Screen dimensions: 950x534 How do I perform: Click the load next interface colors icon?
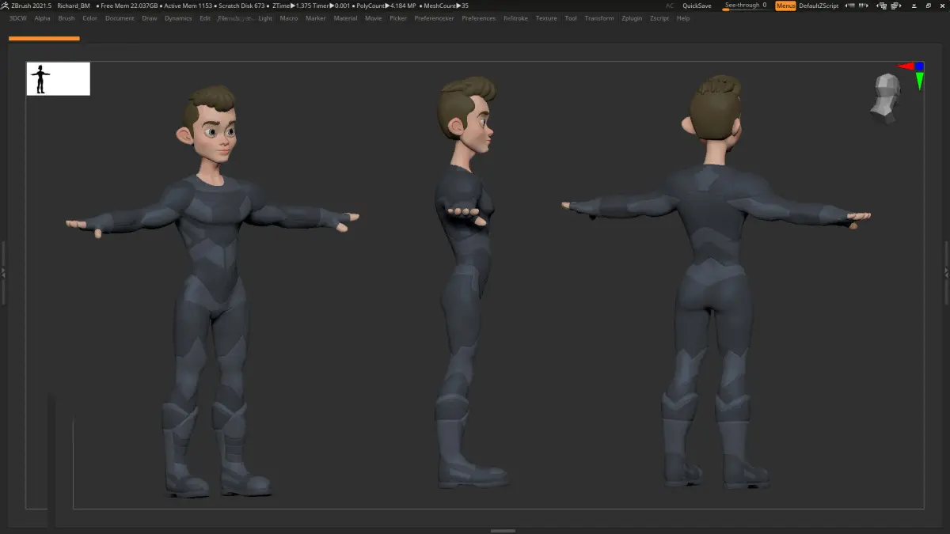click(x=864, y=6)
